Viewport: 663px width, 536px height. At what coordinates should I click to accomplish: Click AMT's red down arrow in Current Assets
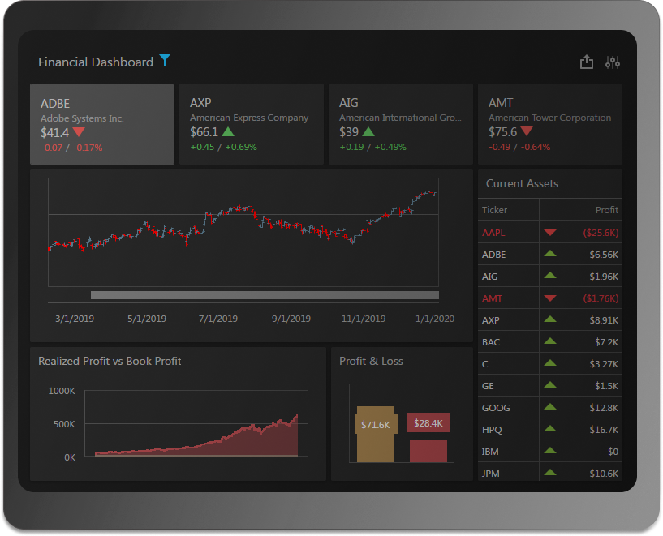[550, 298]
